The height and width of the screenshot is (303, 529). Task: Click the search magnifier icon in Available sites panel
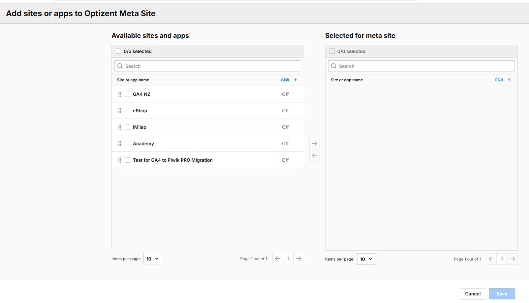(120, 66)
